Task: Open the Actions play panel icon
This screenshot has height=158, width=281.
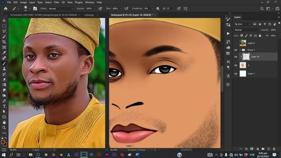Action: click(x=228, y=33)
